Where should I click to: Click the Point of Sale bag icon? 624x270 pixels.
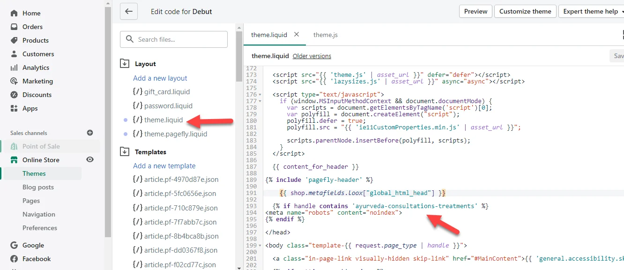click(14, 146)
